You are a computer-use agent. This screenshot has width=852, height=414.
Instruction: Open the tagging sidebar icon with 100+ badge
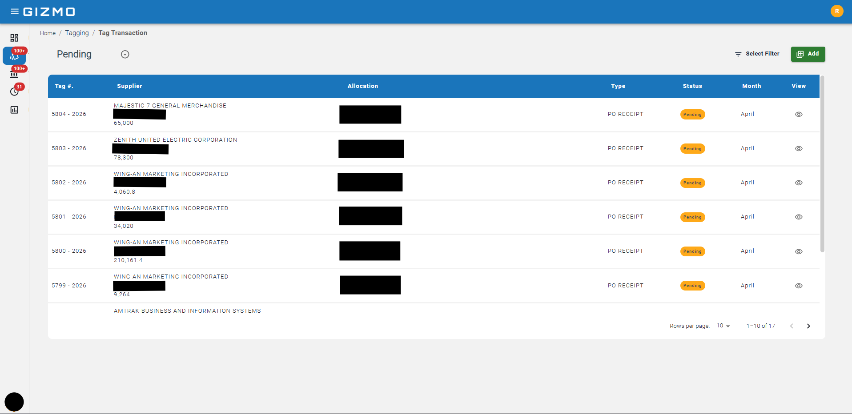pos(14,56)
